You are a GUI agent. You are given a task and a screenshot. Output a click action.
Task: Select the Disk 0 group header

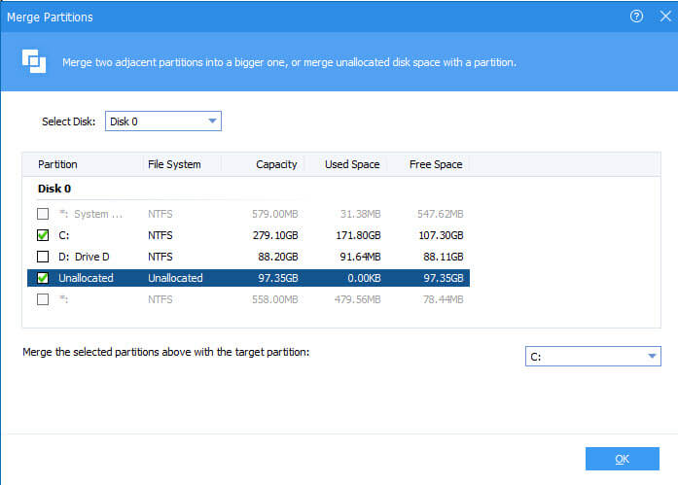pyautogui.click(x=54, y=189)
